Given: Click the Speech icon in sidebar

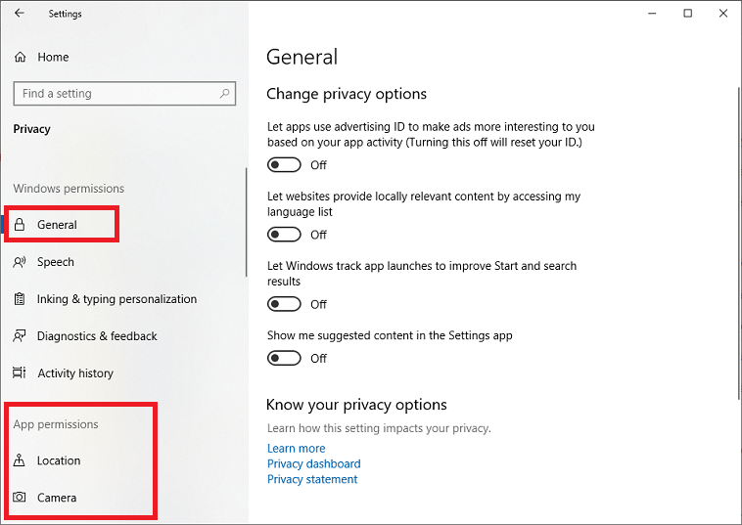Looking at the screenshot, I should click(20, 262).
